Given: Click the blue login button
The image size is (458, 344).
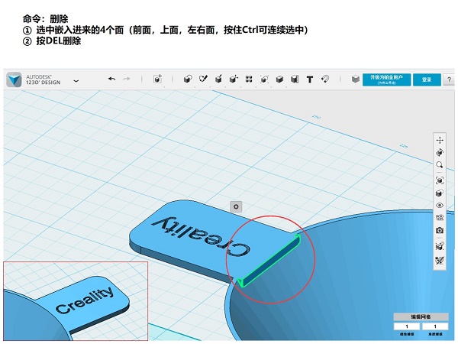Looking at the screenshot, I should click(x=427, y=80).
